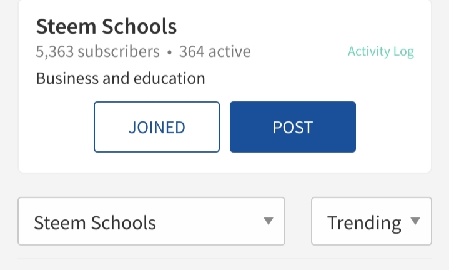
Task: Tap the Steem Schools label inside selector
Action: coord(95,222)
